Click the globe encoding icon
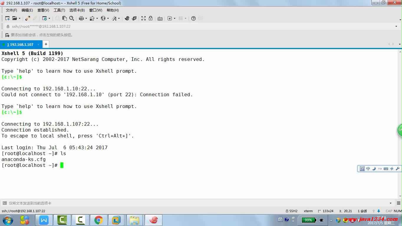The height and width of the screenshot is (226, 402). click(103, 18)
